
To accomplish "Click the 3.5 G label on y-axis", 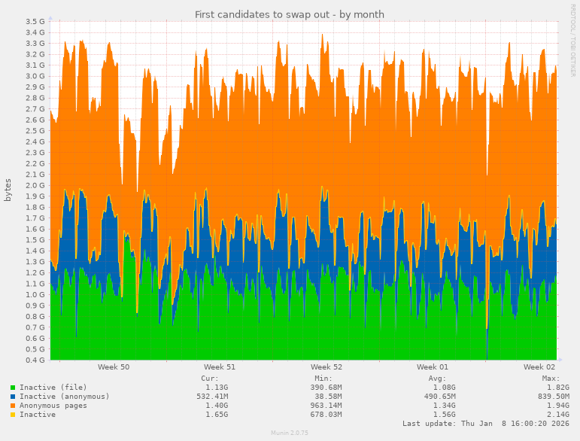I will 34,21.
